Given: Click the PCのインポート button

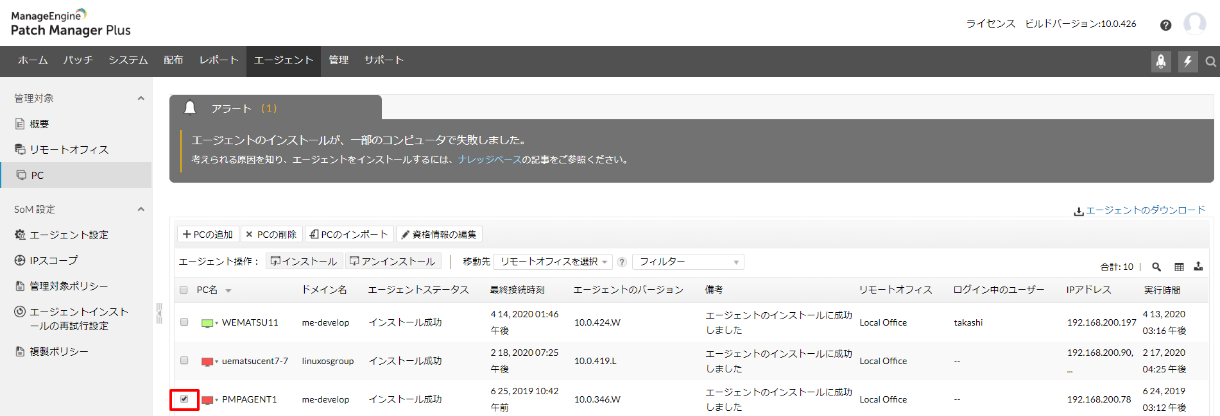Looking at the screenshot, I should point(349,235).
